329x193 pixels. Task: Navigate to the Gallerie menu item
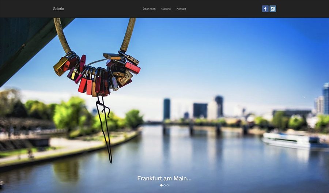coord(166,9)
